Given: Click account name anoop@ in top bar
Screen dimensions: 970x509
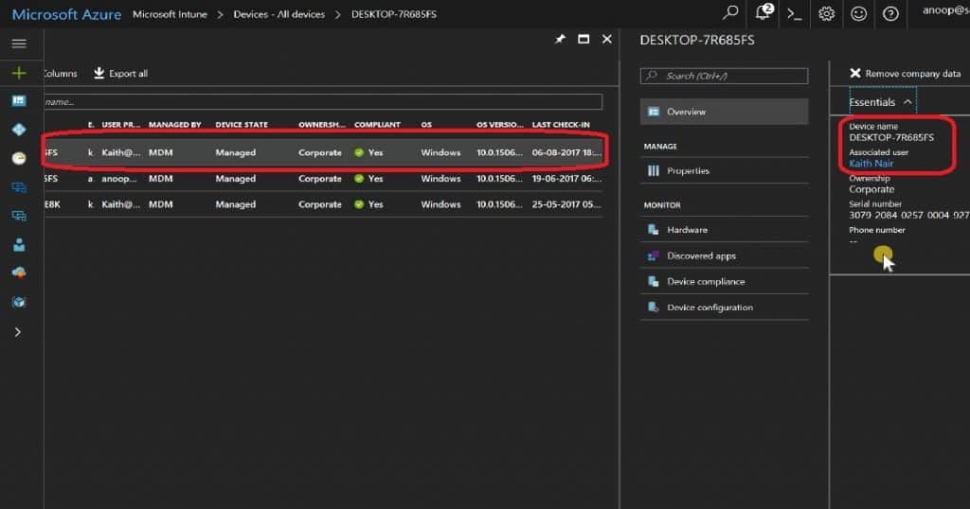Looking at the screenshot, I should (945, 10).
